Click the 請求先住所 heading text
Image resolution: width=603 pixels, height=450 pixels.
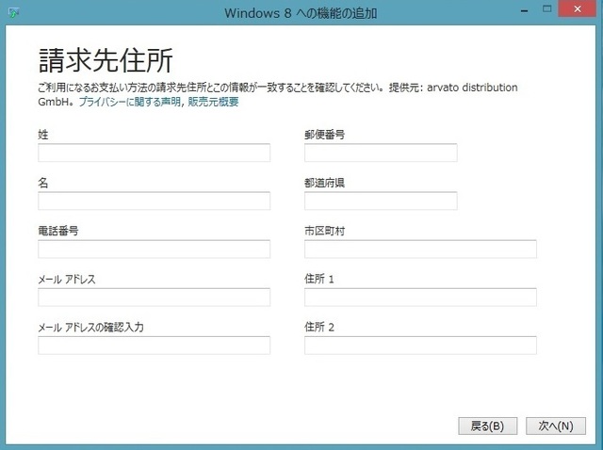click(x=106, y=60)
